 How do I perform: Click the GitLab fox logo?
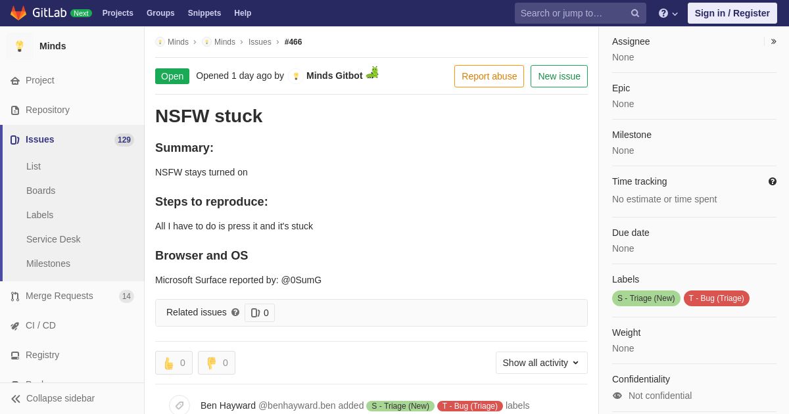(18, 13)
